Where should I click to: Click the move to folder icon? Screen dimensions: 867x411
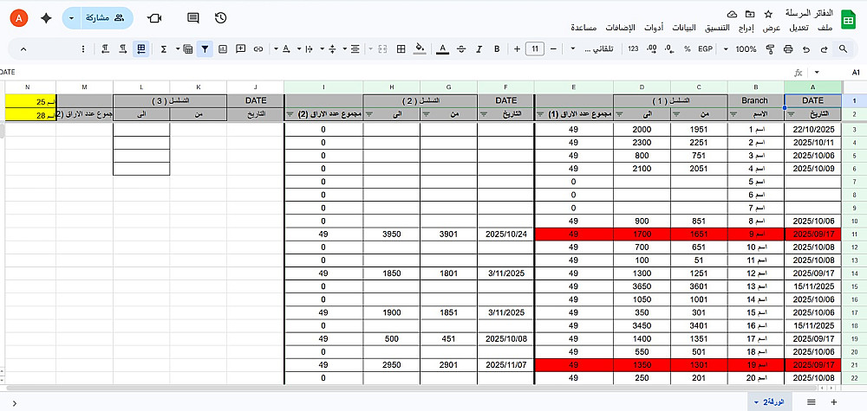tap(750, 14)
